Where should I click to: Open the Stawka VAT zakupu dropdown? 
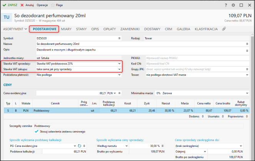click(x=119, y=69)
